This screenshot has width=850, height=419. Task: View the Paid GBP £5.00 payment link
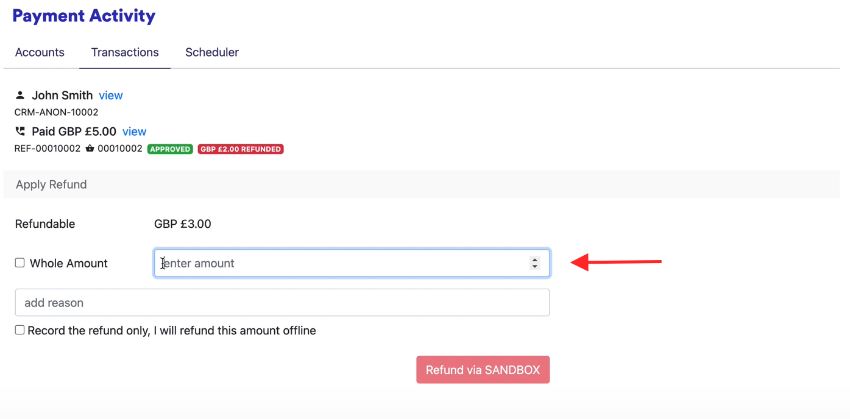(x=134, y=132)
